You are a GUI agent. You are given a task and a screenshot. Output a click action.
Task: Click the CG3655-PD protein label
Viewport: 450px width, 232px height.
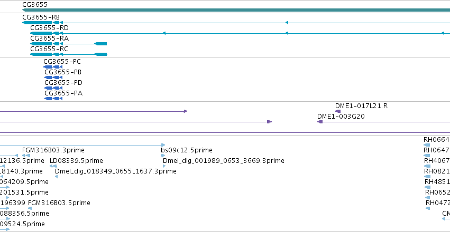(63, 83)
